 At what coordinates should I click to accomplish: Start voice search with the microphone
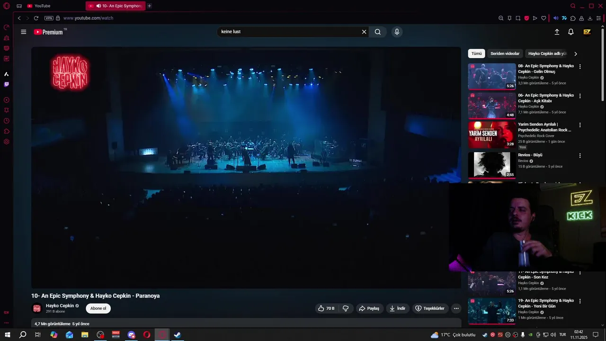click(x=397, y=32)
